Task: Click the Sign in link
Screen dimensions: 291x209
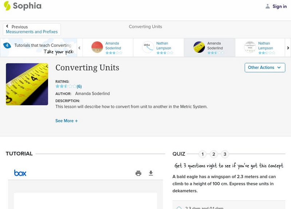Action: 279,6
